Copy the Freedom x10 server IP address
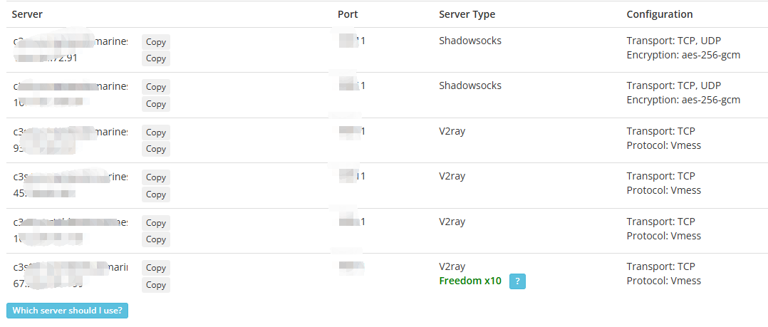The width and height of the screenshot is (768, 327). [156, 285]
